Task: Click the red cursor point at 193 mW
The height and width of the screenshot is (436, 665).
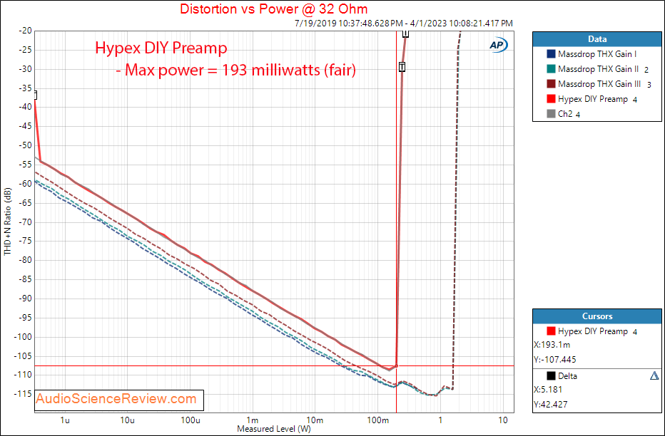Action: (x=396, y=365)
